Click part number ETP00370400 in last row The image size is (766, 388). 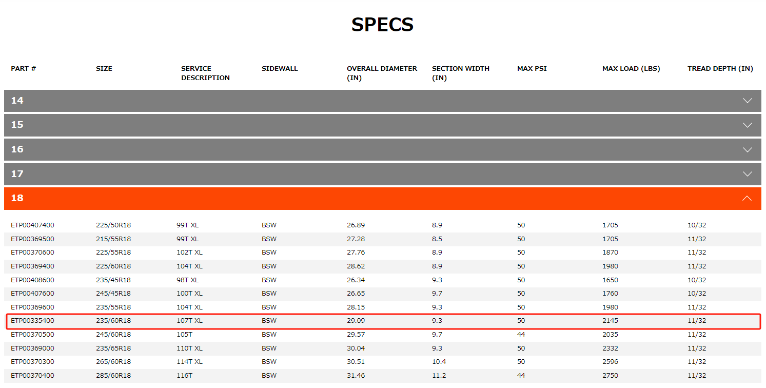coord(32,376)
